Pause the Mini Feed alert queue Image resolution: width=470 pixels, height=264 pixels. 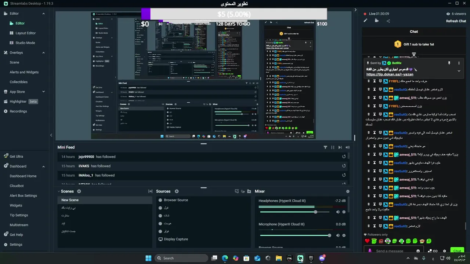click(x=333, y=147)
